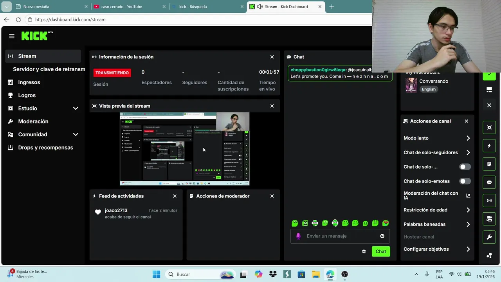Toggle the moderator actions document icon in right rail
Image resolution: width=501 pixels, height=282 pixels.
click(489, 164)
